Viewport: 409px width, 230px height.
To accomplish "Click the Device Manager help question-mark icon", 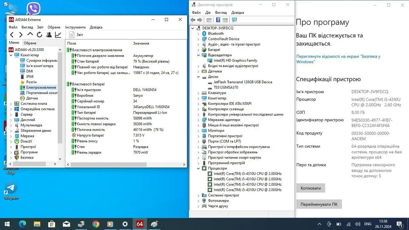I will click(x=217, y=20).
